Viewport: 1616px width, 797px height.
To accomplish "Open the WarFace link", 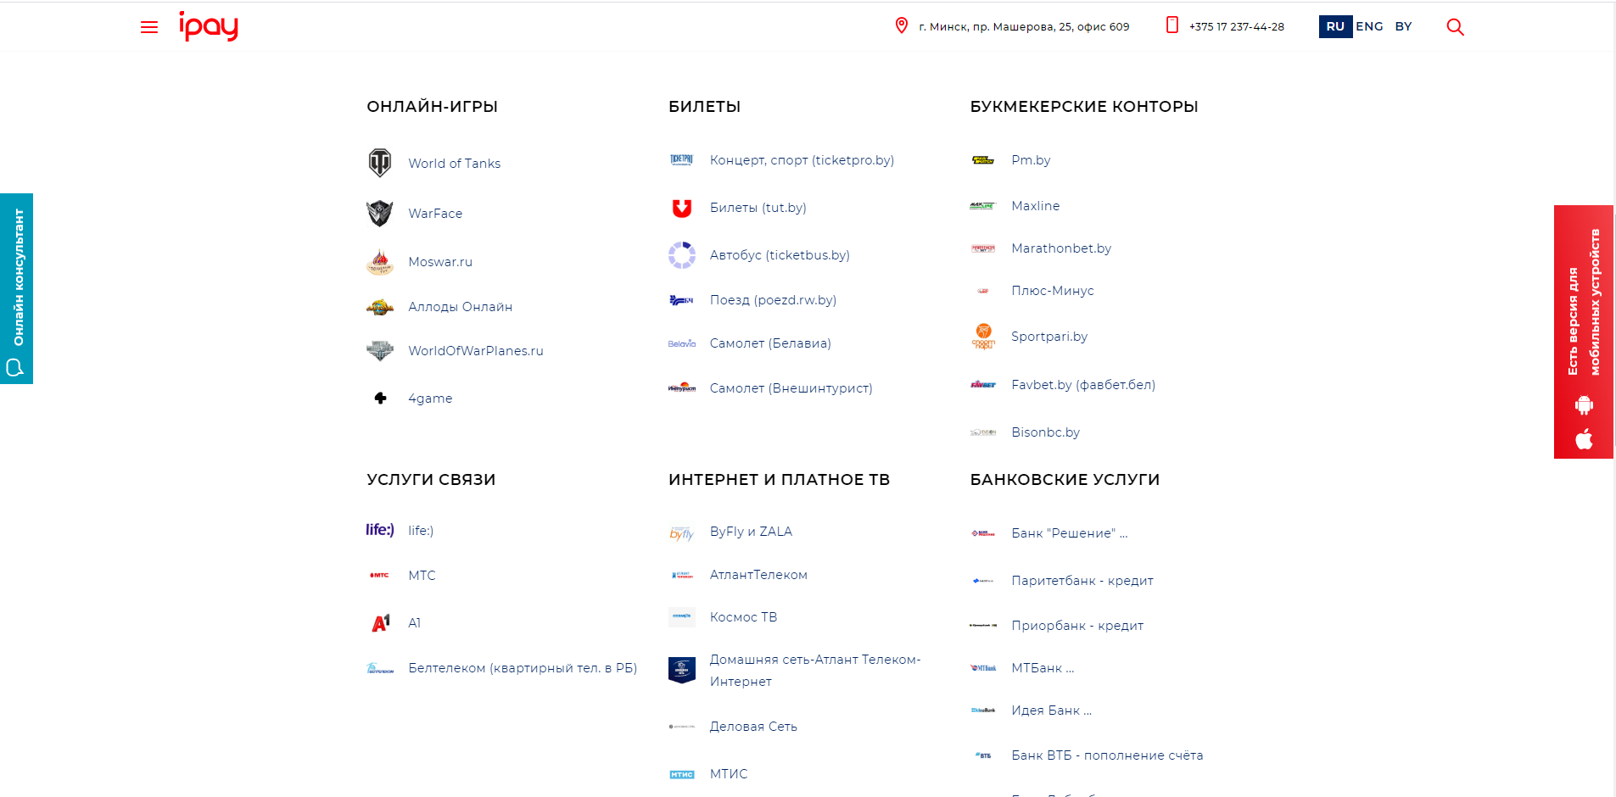I will coord(435,213).
